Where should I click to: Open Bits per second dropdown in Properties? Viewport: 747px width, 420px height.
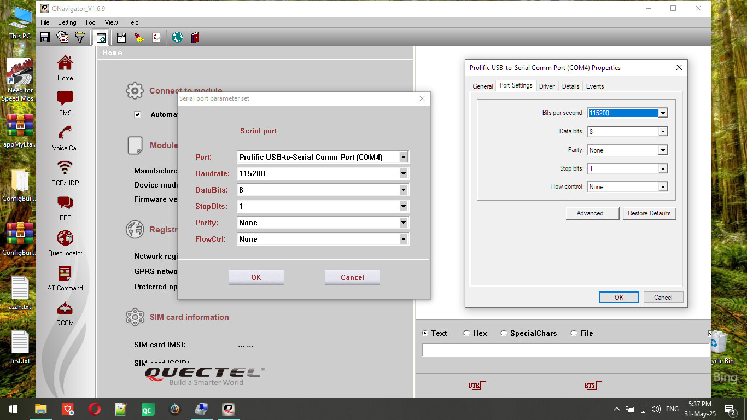pyautogui.click(x=663, y=113)
